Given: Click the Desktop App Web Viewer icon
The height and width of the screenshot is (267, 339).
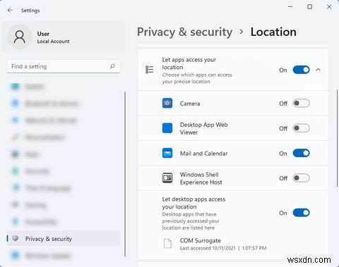Looking at the screenshot, I should [x=167, y=128].
